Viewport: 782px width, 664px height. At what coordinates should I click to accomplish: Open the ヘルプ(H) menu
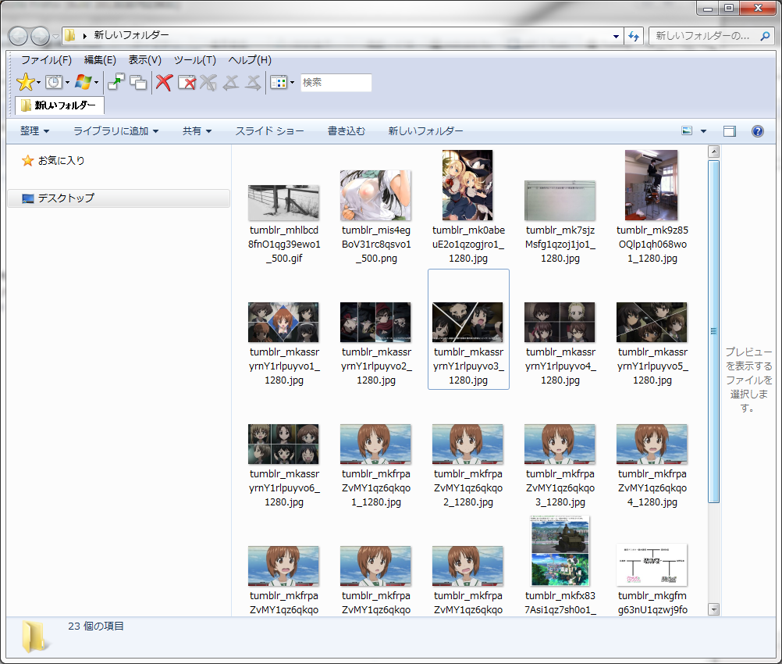point(250,60)
